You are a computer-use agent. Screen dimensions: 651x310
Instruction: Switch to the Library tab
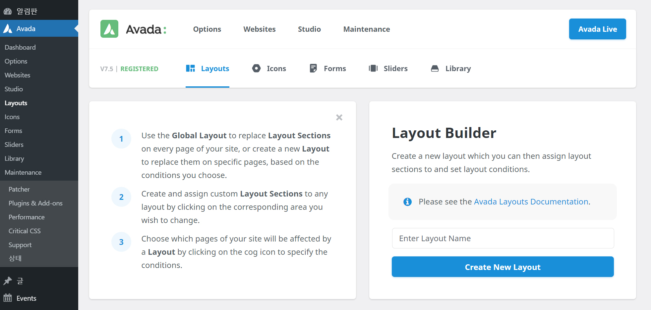451,68
